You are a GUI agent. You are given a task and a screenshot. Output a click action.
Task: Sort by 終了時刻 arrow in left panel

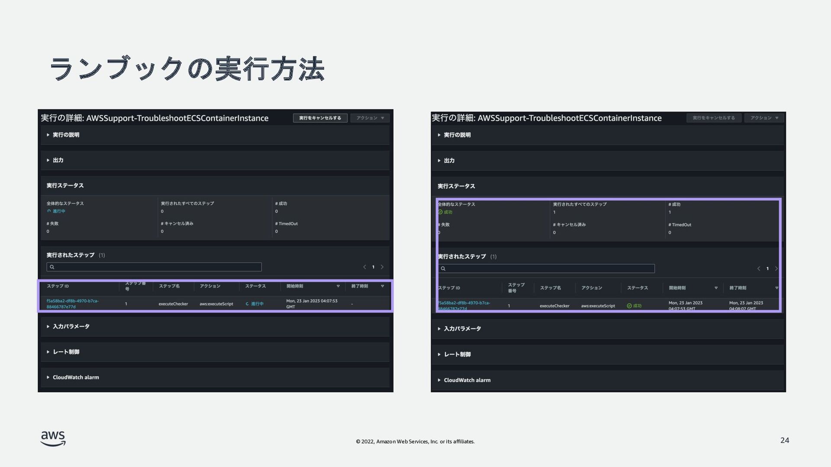point(382,286)
